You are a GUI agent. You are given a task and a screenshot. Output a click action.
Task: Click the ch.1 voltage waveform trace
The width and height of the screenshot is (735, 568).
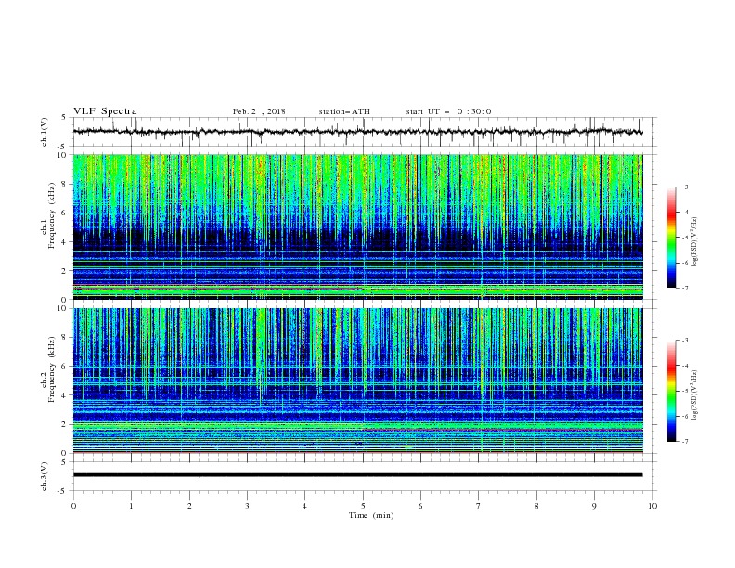tap(357, 132)
